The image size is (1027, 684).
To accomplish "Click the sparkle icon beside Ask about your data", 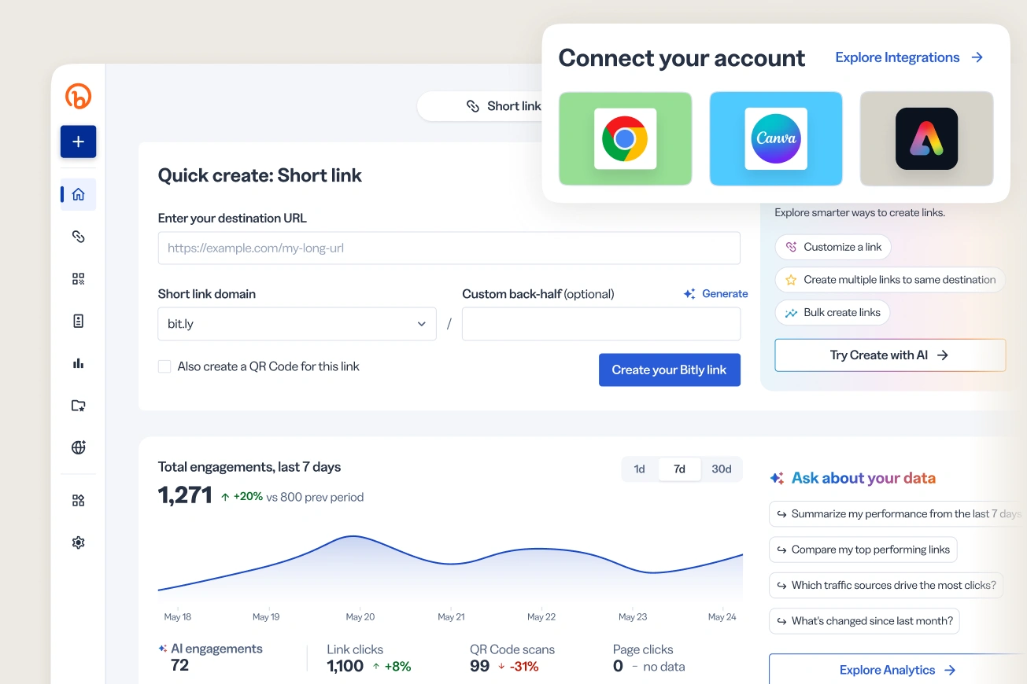I will (777, 478).
